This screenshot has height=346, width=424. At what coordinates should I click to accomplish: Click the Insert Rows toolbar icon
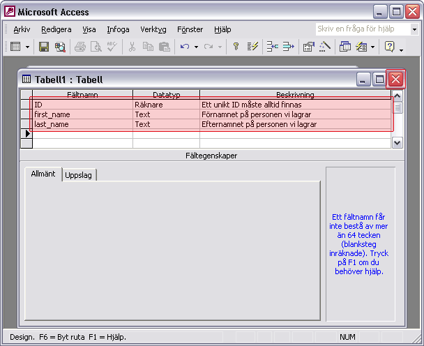pyautogui.click(x=272, y=47)
